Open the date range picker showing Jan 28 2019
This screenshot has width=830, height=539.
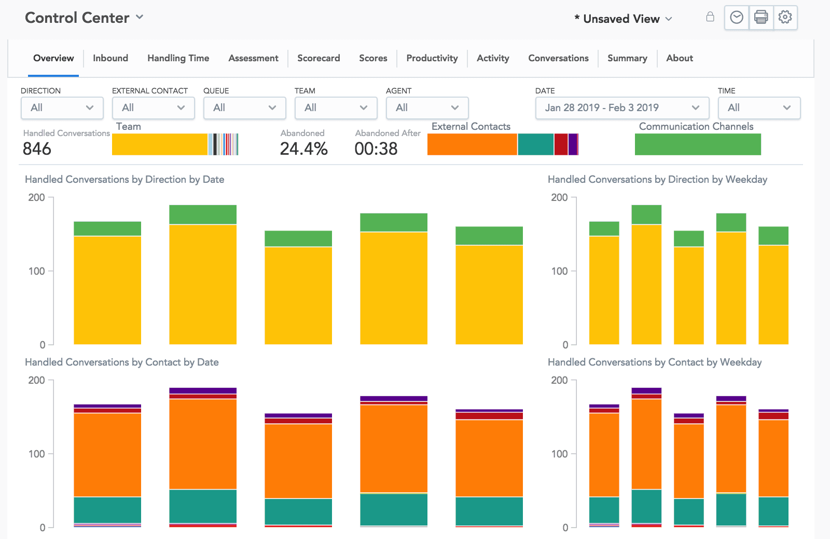(621, 108)
